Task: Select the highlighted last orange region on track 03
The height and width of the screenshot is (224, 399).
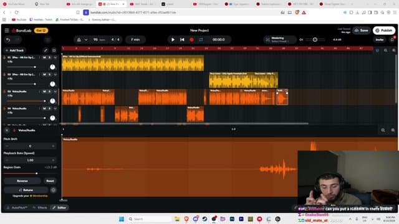Action: click(282, 97)
